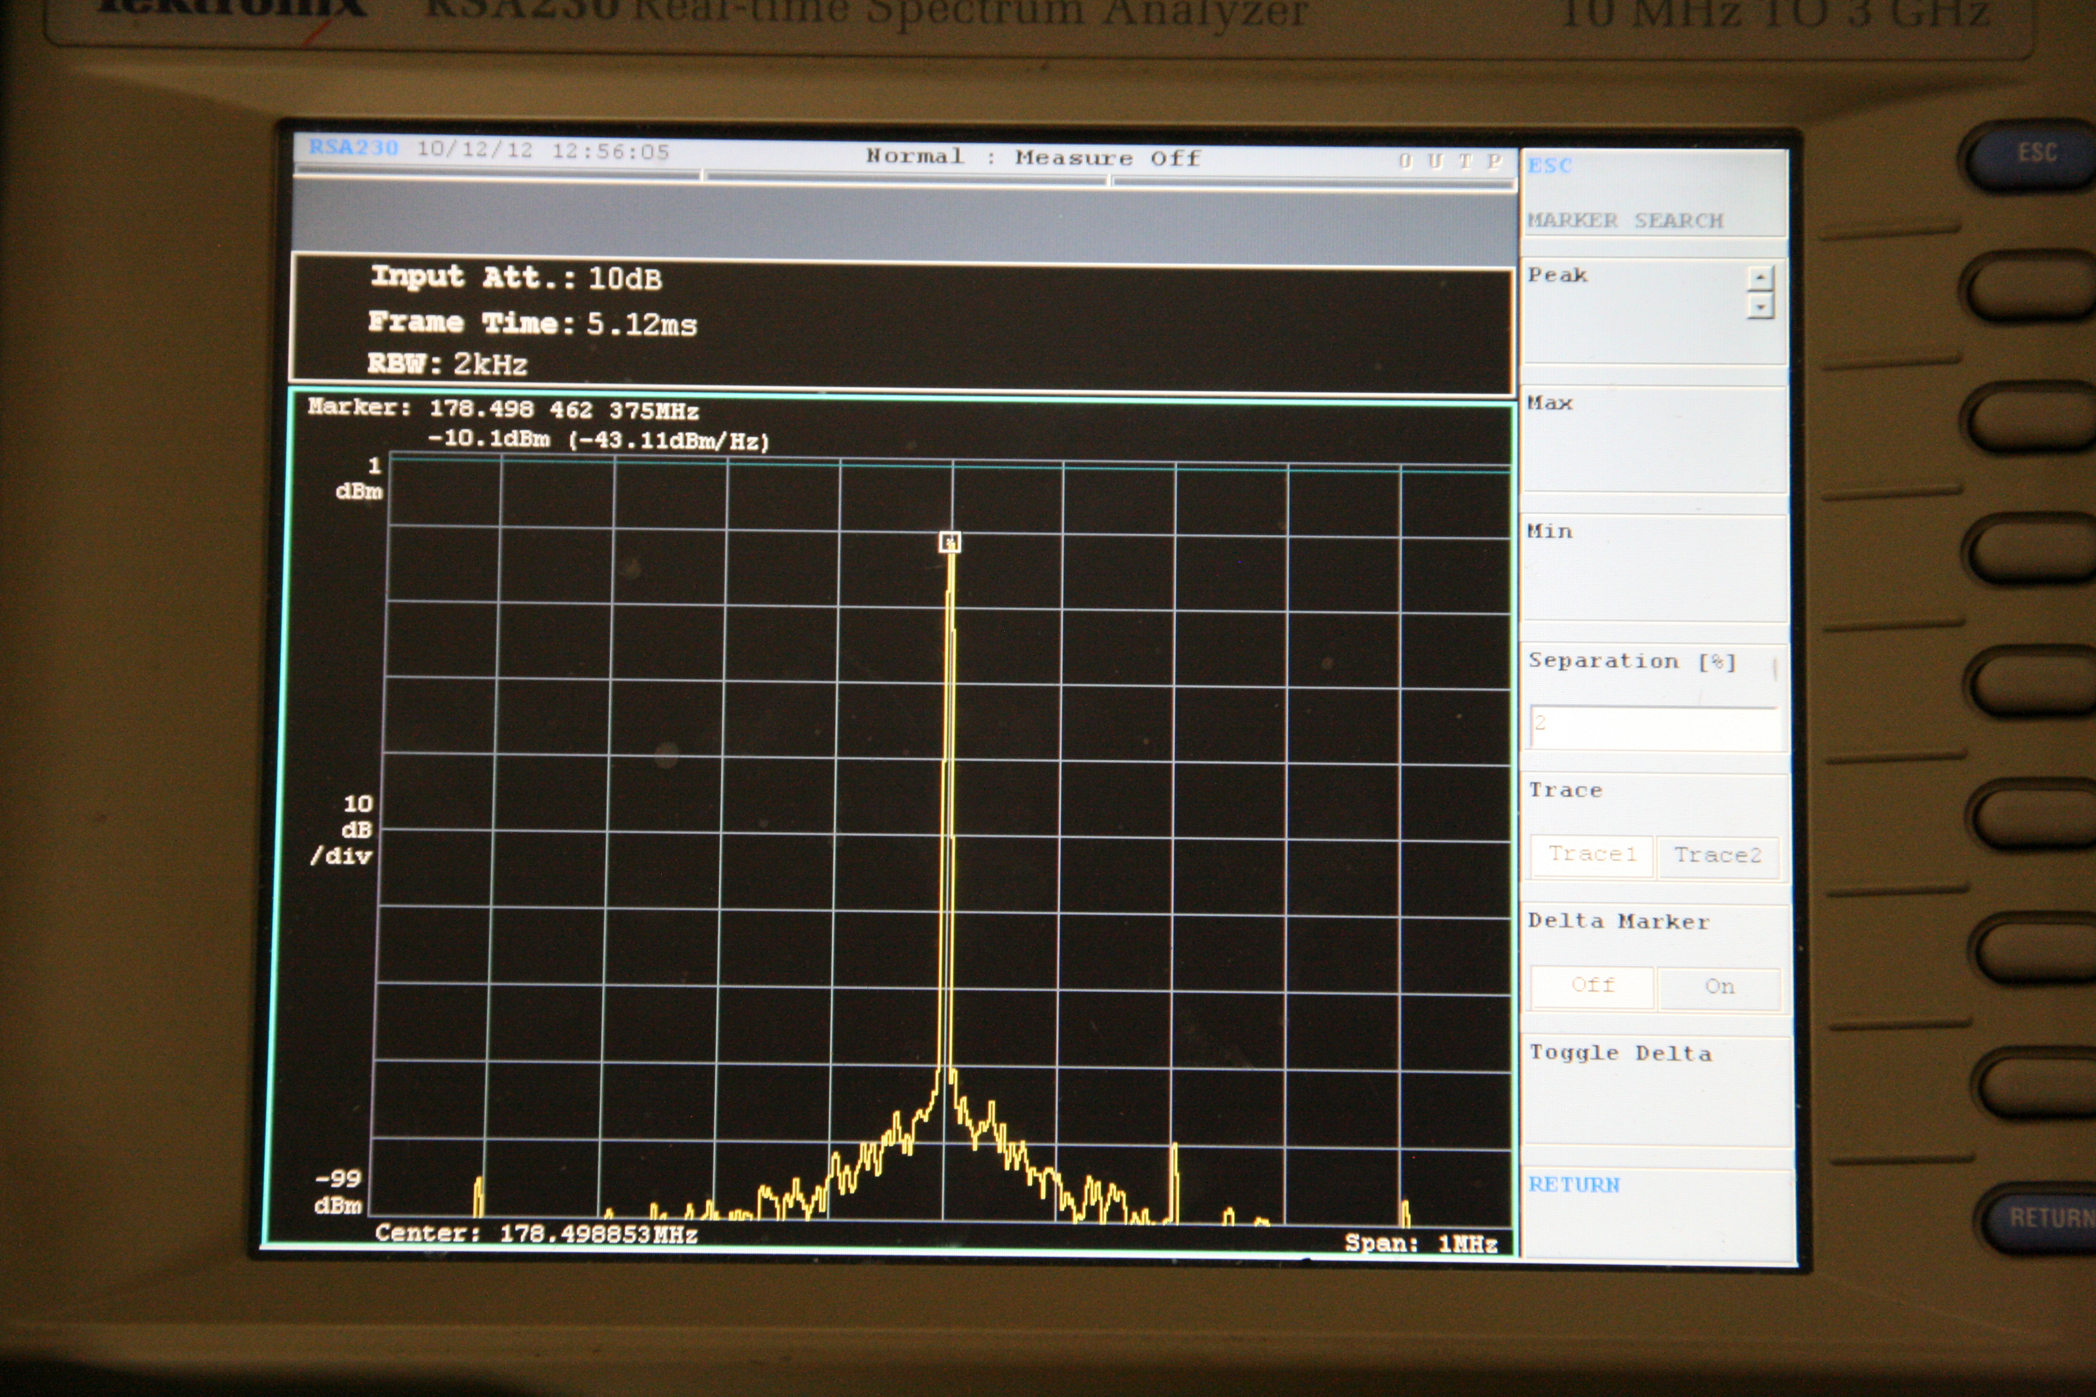Image resolution: width=2096 pixels, height=1397 pixels.
Task: Click the marker square on the spectrum peak
Action: pyautogui.click(x=950, y=542)
